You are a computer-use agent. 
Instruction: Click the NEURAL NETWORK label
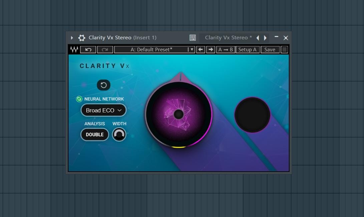coord(104,99)
